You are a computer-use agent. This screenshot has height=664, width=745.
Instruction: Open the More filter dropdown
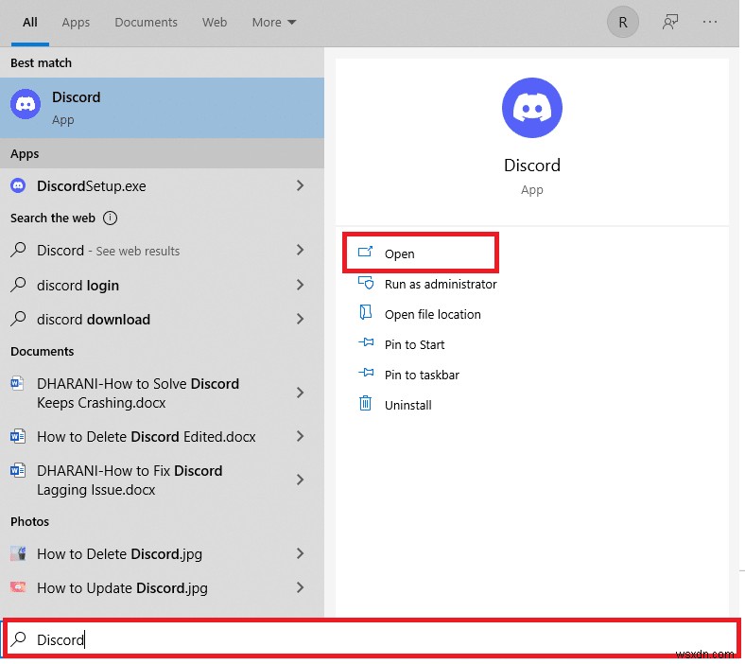click(273, 22)
